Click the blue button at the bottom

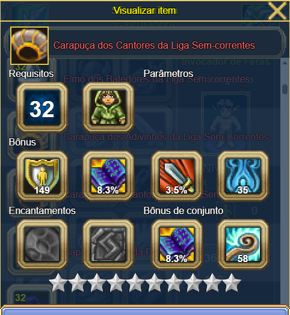coord(145,310)
